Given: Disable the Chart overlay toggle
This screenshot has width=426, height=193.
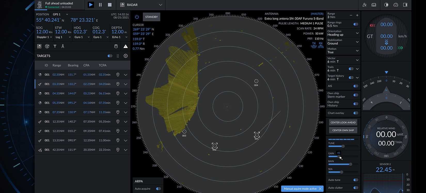Looking at the screenshot, I should 356,113.
